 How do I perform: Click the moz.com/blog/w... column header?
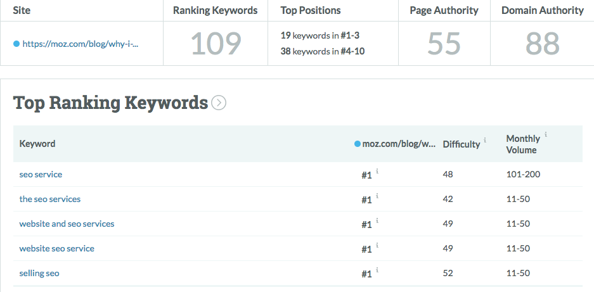click(x=398, y=144)
